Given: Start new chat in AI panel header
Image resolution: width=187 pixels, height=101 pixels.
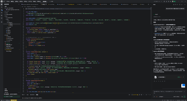Looking at the screenshot, I should click(x=174, y=5).
